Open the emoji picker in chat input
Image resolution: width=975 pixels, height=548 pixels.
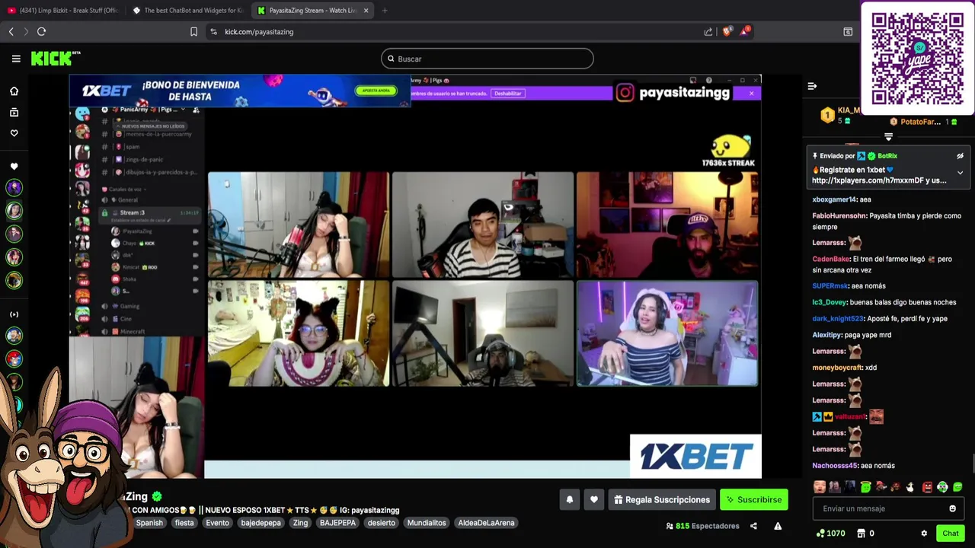point(952,508)
